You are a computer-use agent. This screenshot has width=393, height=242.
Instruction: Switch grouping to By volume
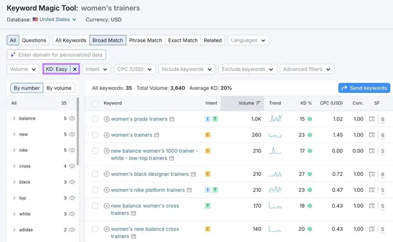(x=59, y=88)
